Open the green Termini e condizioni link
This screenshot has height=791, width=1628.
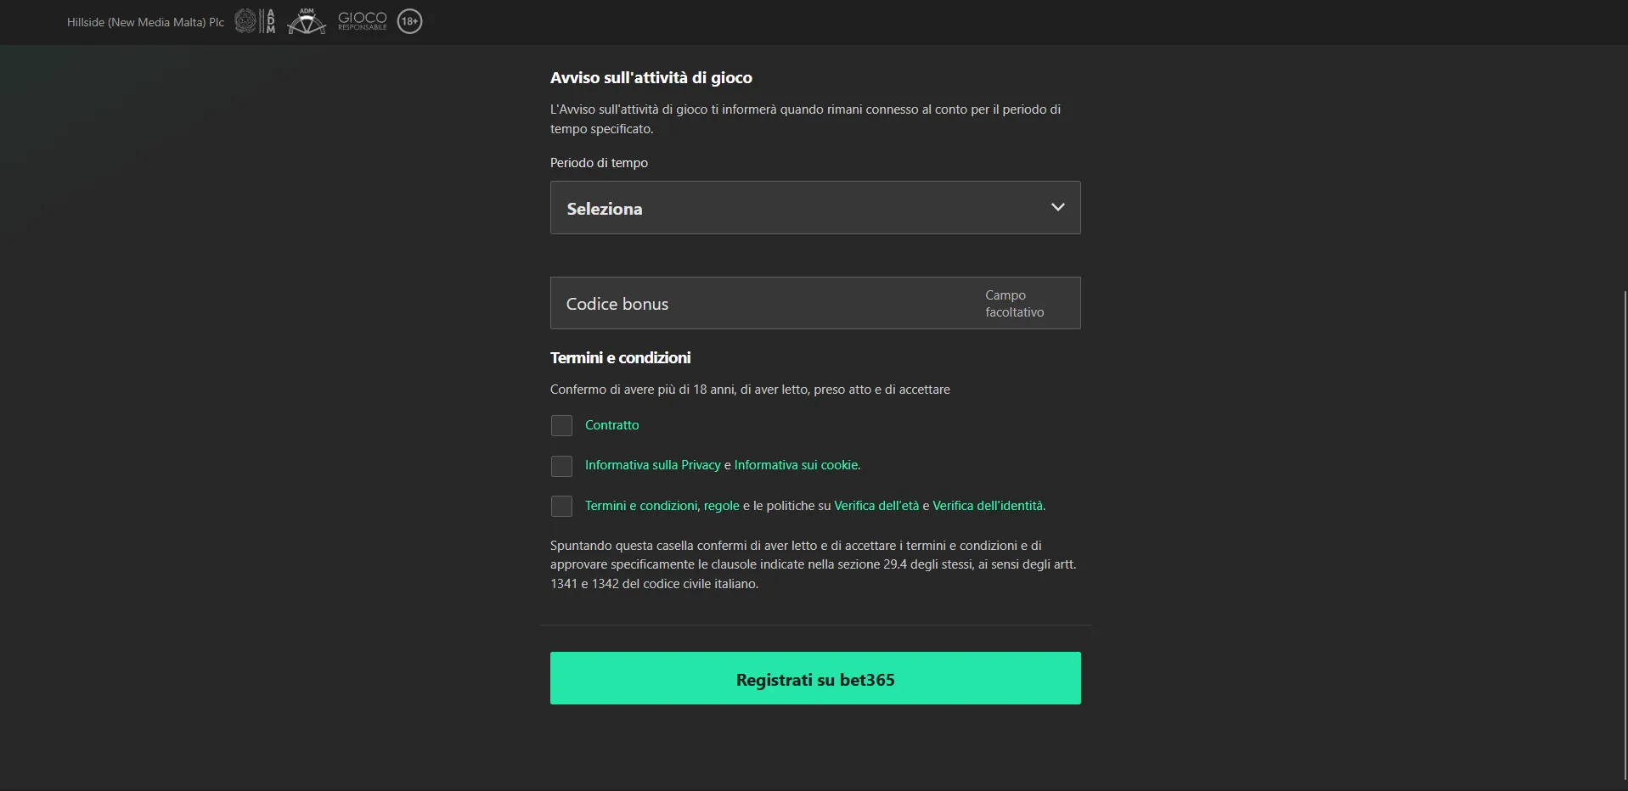641,506
